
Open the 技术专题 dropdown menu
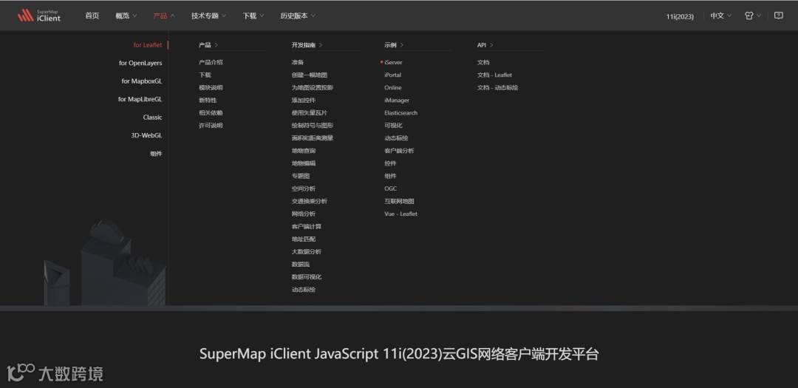tap(208, 16)
